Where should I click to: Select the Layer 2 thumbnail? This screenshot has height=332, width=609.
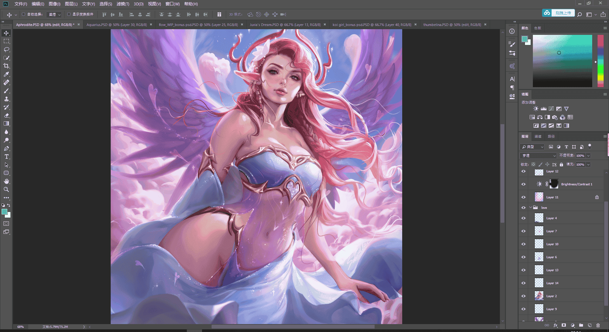(x=539, y=296)
